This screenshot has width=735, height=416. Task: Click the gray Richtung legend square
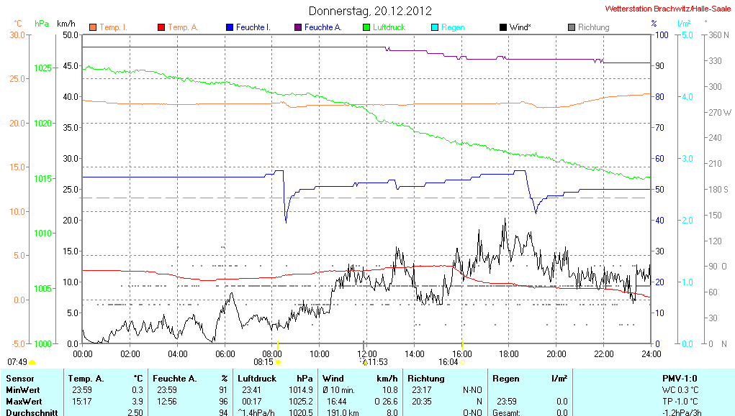pyautogui.click(x=571, y=27)
